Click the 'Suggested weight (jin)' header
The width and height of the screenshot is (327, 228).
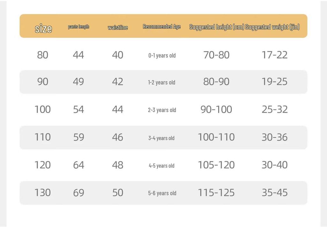(272, 27)
